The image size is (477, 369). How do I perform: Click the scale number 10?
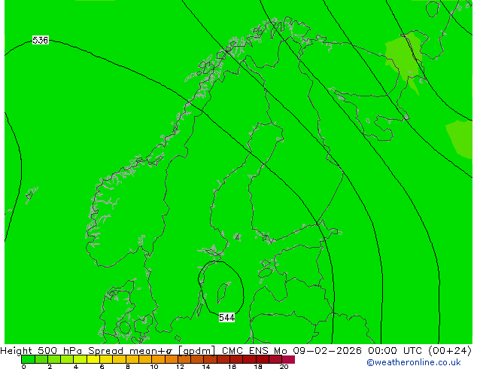click(154, 367)
